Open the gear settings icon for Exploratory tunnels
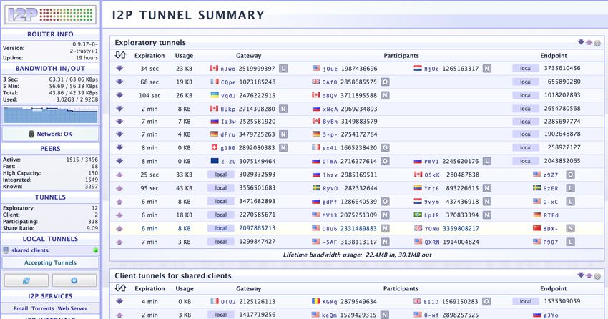The height and width of the screenshot is (319, 608). (597, 43)
